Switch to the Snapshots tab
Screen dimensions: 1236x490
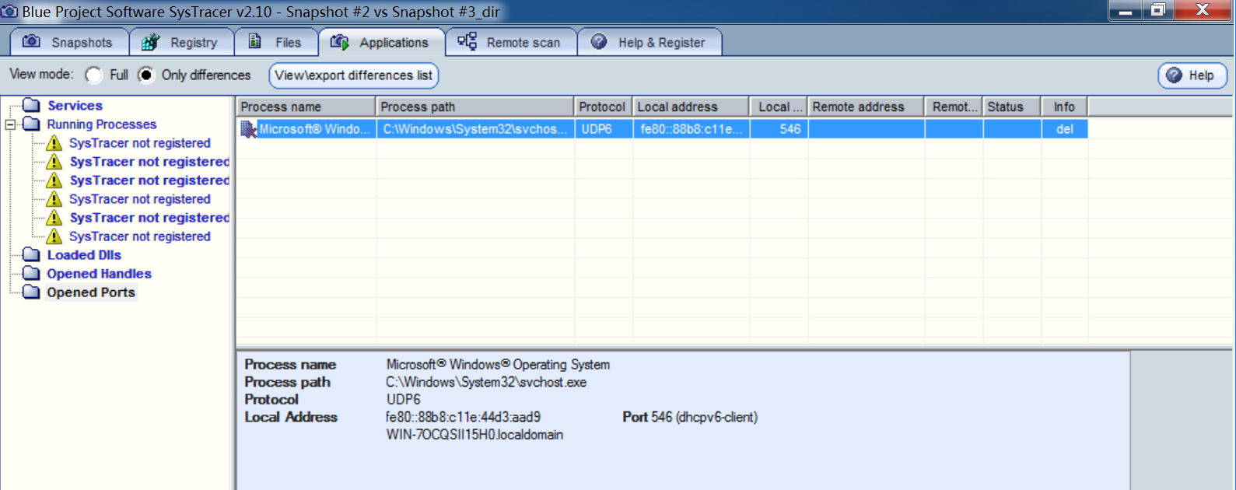pyautogui.click(x=68, y=42)
